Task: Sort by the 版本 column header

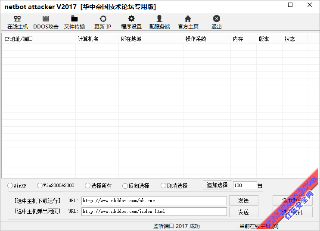Action: (269, 39)
